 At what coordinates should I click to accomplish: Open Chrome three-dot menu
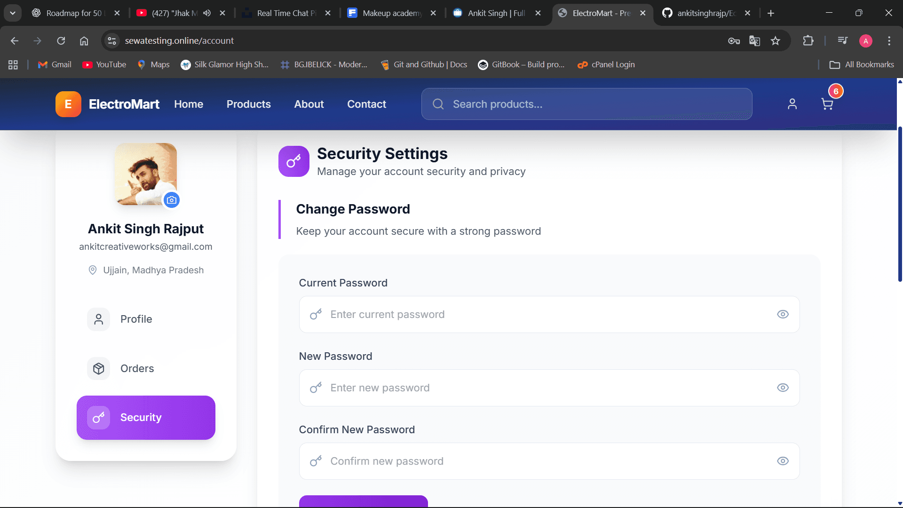click(889, 41)
